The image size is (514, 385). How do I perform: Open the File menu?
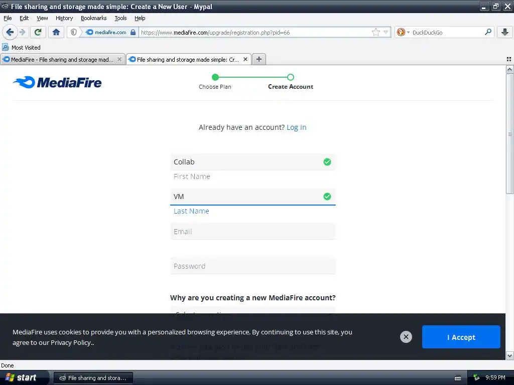pyautogui.click(x=8, y=18)
